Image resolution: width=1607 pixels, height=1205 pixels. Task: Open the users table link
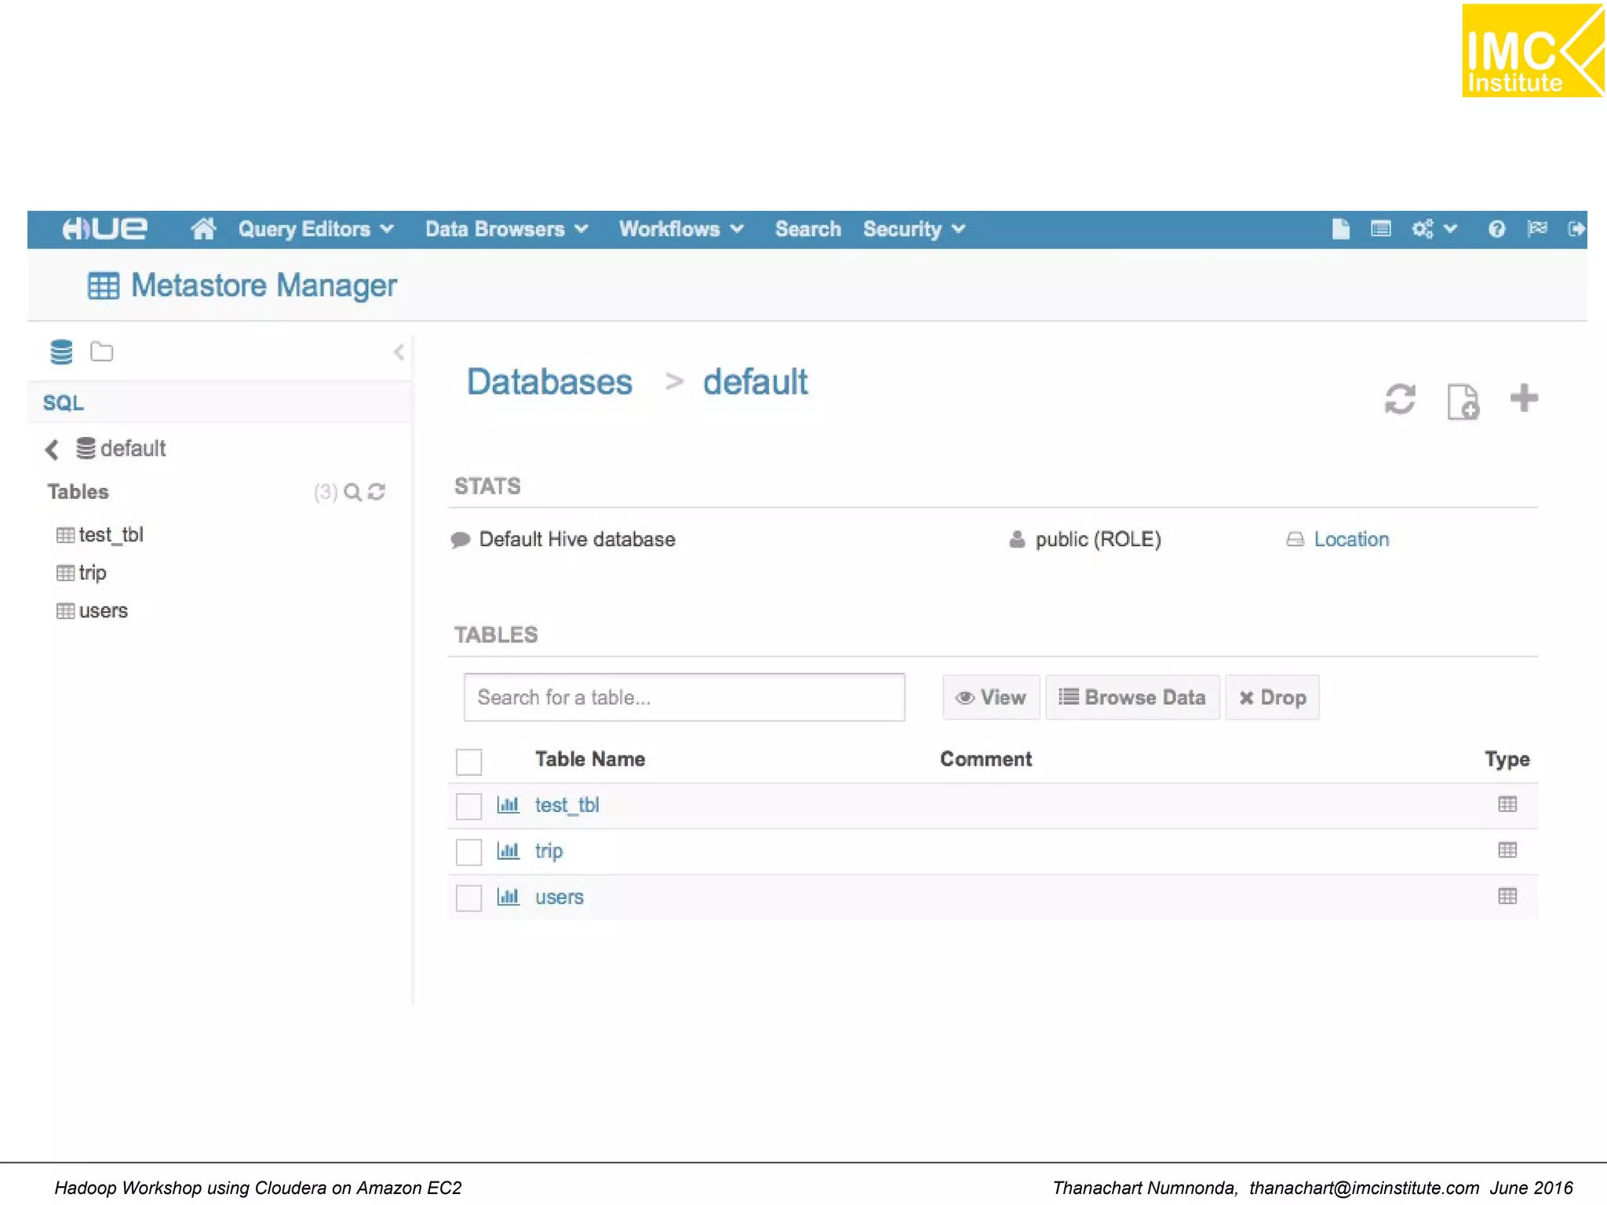point(559,897)
